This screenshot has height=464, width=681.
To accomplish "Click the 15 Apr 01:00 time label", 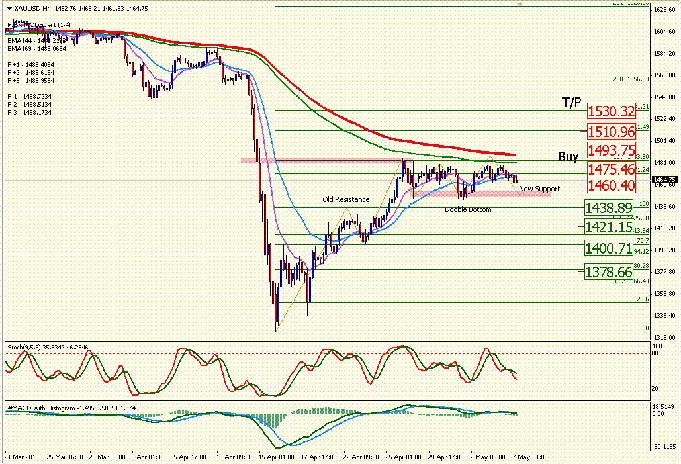I will click(276, 457).
